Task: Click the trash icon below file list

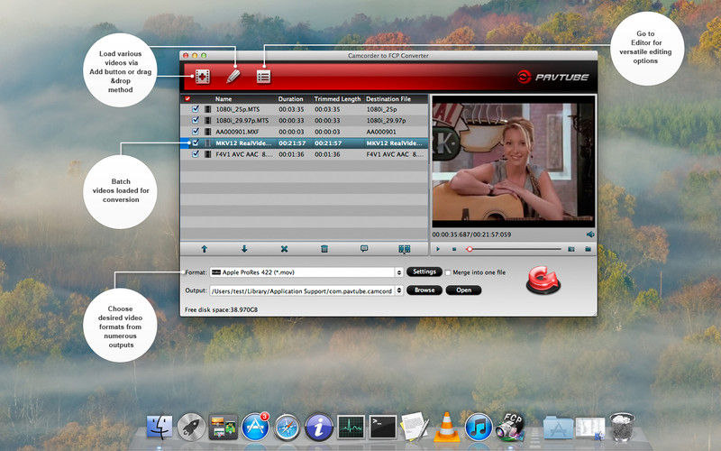Action: pos(324,248)
